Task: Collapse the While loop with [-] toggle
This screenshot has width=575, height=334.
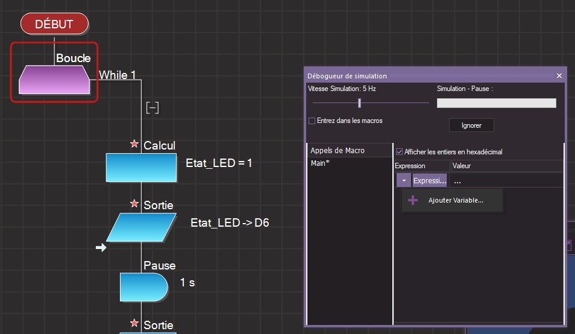Action: coord(152,108)
